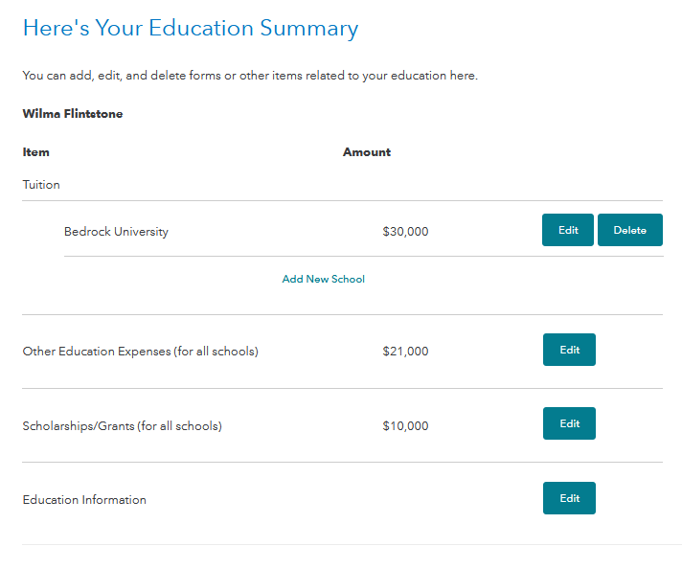Viewport: 682px width, 569px height.
Task: Edit the Bedrock University tuition entry
Action: (x=568, y=230)
